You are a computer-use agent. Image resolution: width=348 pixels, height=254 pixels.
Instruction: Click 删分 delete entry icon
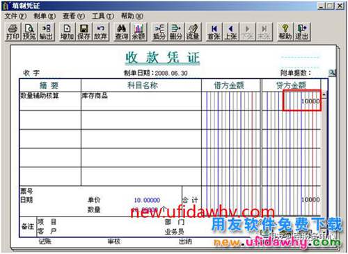click(x=176, y=32)
